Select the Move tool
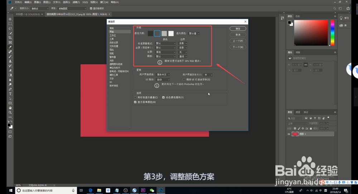 [10, 19]
